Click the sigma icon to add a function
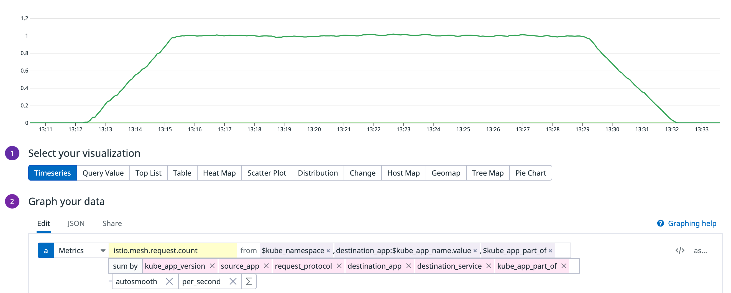 [248, 281]
